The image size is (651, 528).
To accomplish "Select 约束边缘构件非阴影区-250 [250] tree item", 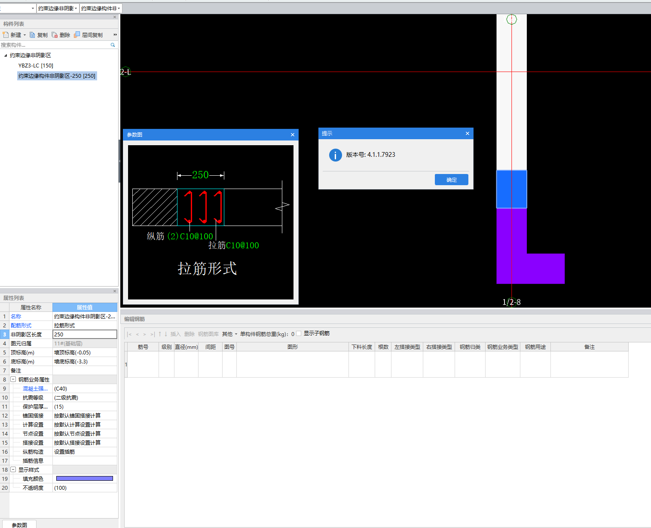I will [x=57, y=76].
